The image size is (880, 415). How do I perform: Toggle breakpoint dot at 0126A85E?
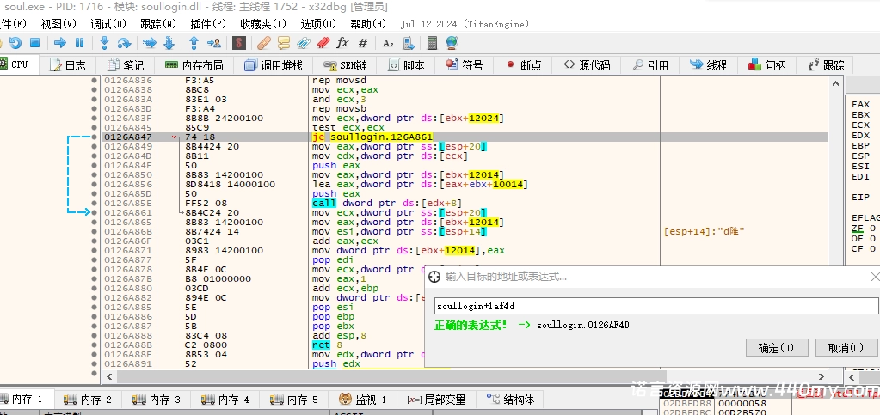pos(95,203)
